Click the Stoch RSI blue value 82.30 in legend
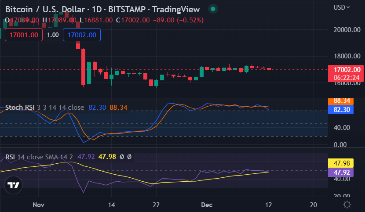This screenshot has width=365, height=212. point(97,108)
